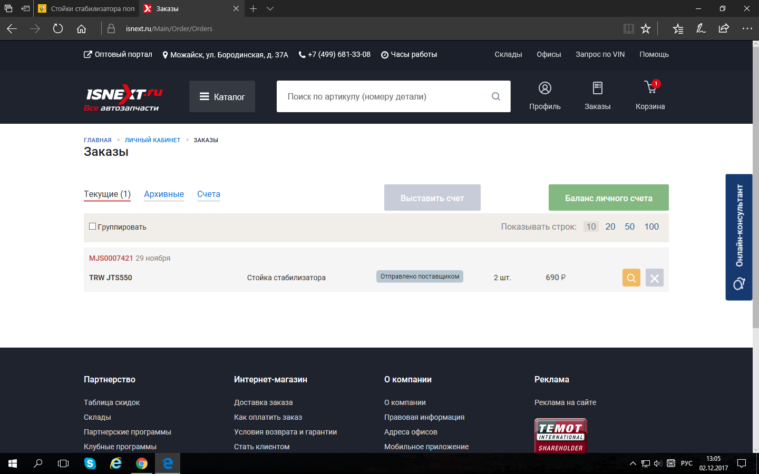Open the Каталог menu
Viewport: 759px width, 474px height.
coord(222,96)
